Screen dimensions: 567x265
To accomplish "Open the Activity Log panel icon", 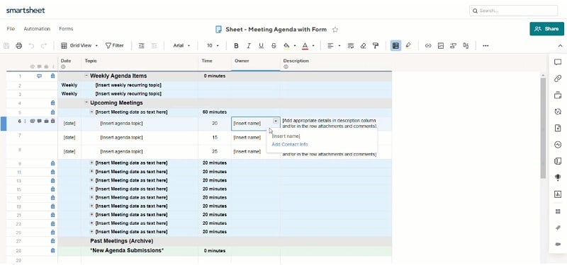I will [x=558, y=145].
